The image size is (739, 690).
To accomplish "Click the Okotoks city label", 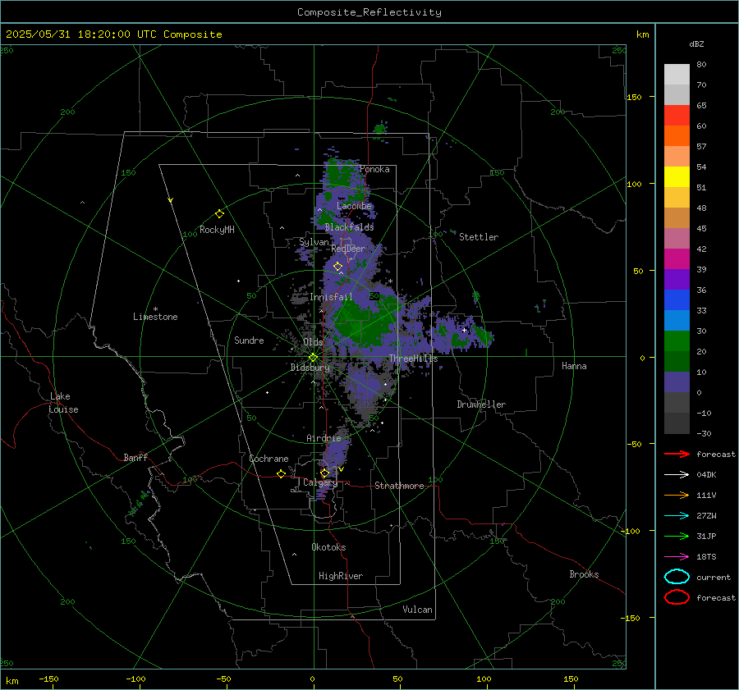I will pyautogui.click(x=328, y=547).
